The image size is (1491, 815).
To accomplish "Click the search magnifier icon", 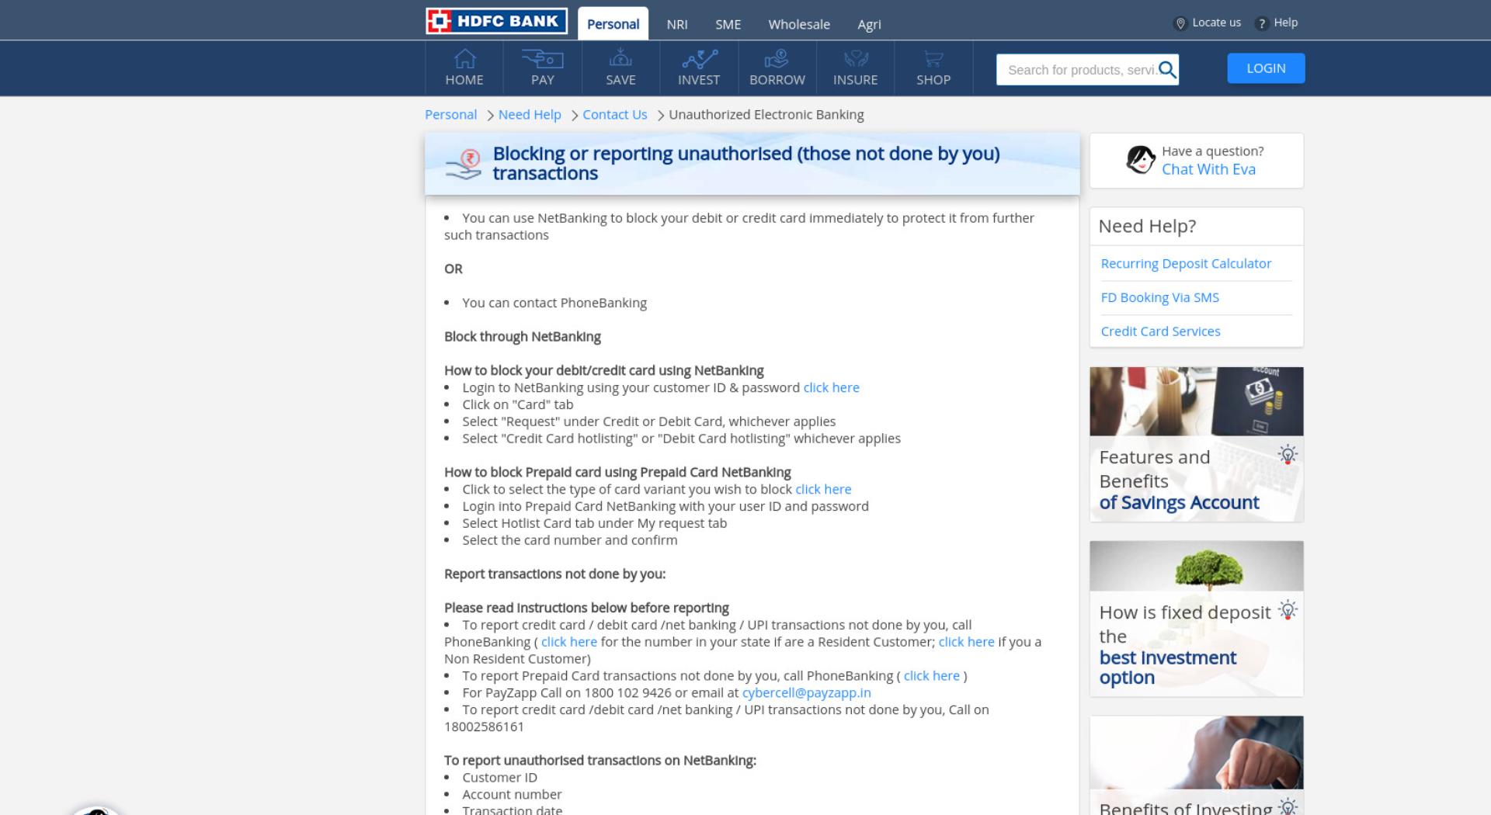I will point(1167,70).
